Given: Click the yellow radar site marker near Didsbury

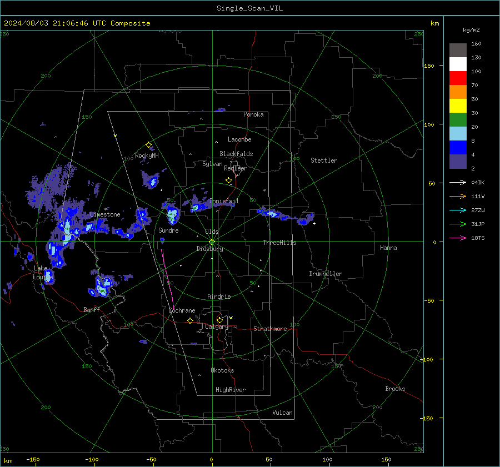Looking at the screenshot, I should pos(212,242).
